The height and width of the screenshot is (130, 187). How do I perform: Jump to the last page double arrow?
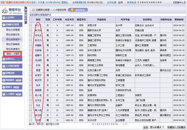pos(126,124)
